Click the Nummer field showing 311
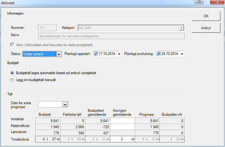 coord(47,28)
